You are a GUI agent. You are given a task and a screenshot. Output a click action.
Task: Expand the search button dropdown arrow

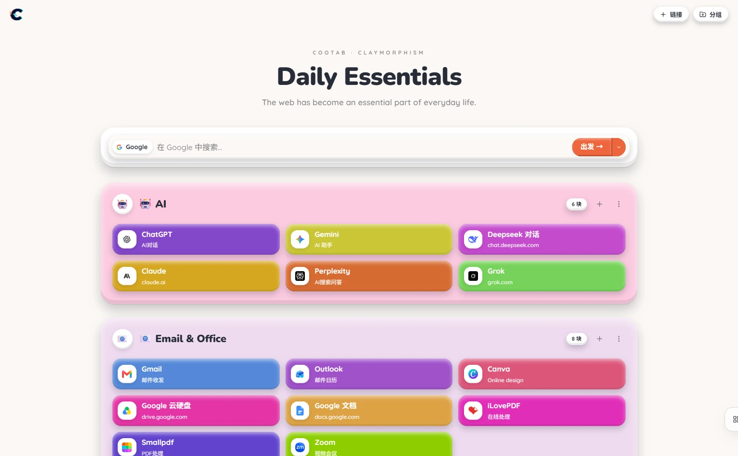click(619, 147)
